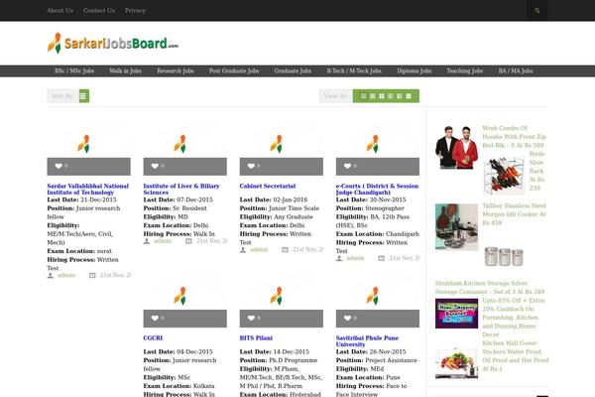Go to BSc / MSc Jobs
The height and width of the screenshot is (397, 595).
point(74,71)
